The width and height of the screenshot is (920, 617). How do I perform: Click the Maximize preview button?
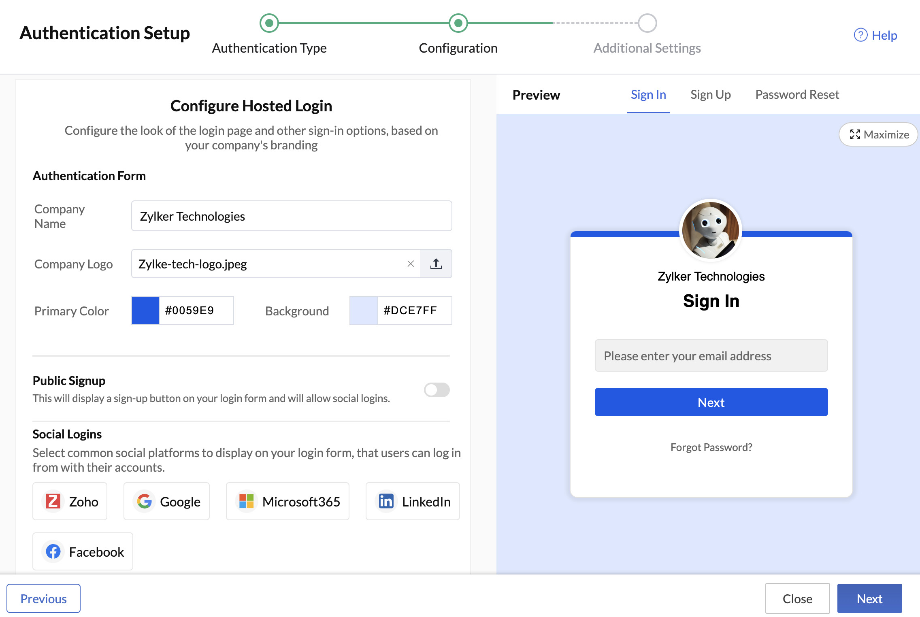coord(879,134)
